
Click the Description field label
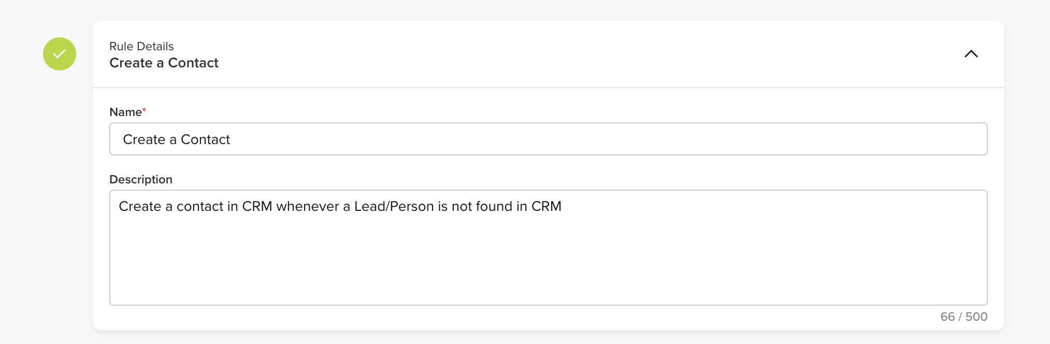point(141,179)
